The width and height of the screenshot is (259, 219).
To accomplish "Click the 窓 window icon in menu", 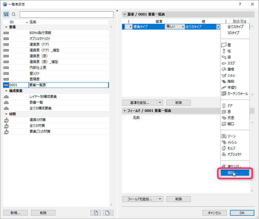I will point(224,112).
